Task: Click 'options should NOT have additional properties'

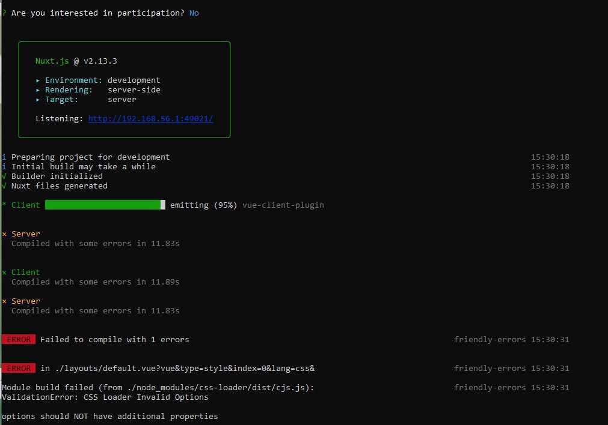Action: click(x=109, y=417)
